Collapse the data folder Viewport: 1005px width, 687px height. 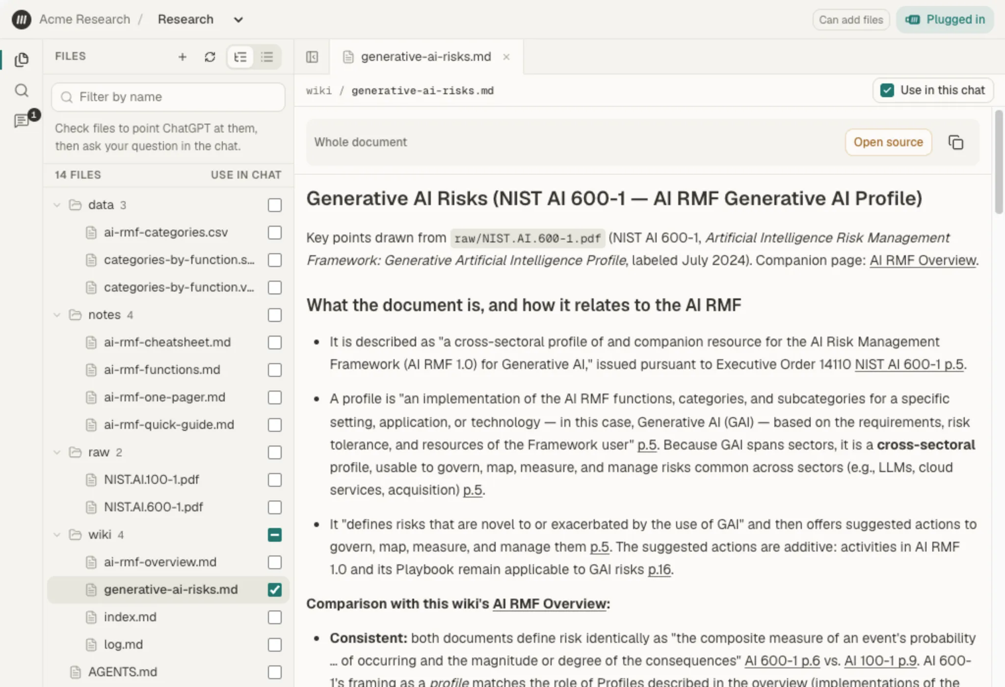pyautogui.click(x=57, y=205)
